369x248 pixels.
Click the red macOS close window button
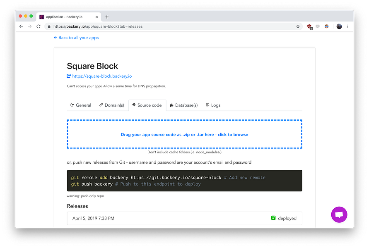coord(20,16)
